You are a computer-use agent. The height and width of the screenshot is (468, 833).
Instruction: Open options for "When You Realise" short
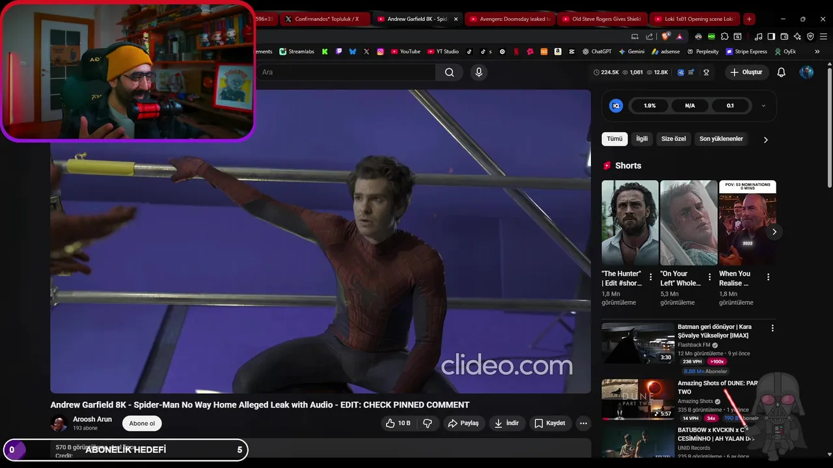(768, 277)
